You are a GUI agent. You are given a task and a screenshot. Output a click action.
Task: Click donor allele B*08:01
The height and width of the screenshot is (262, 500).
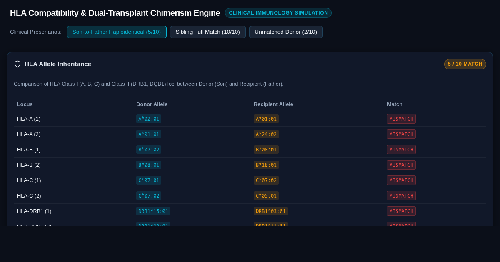149,165
